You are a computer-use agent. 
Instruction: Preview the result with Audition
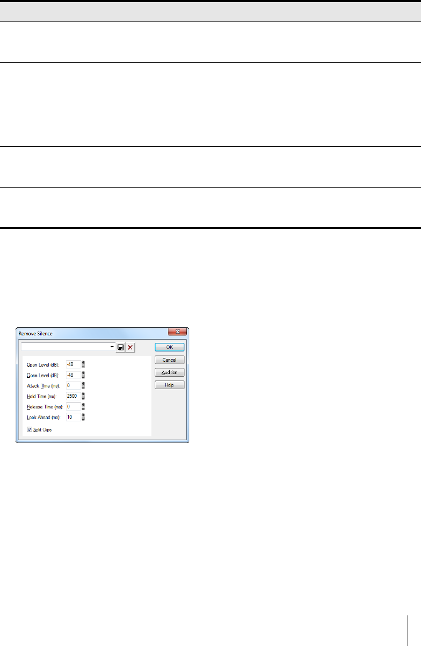pyautogui.click(x=170, y=372)
